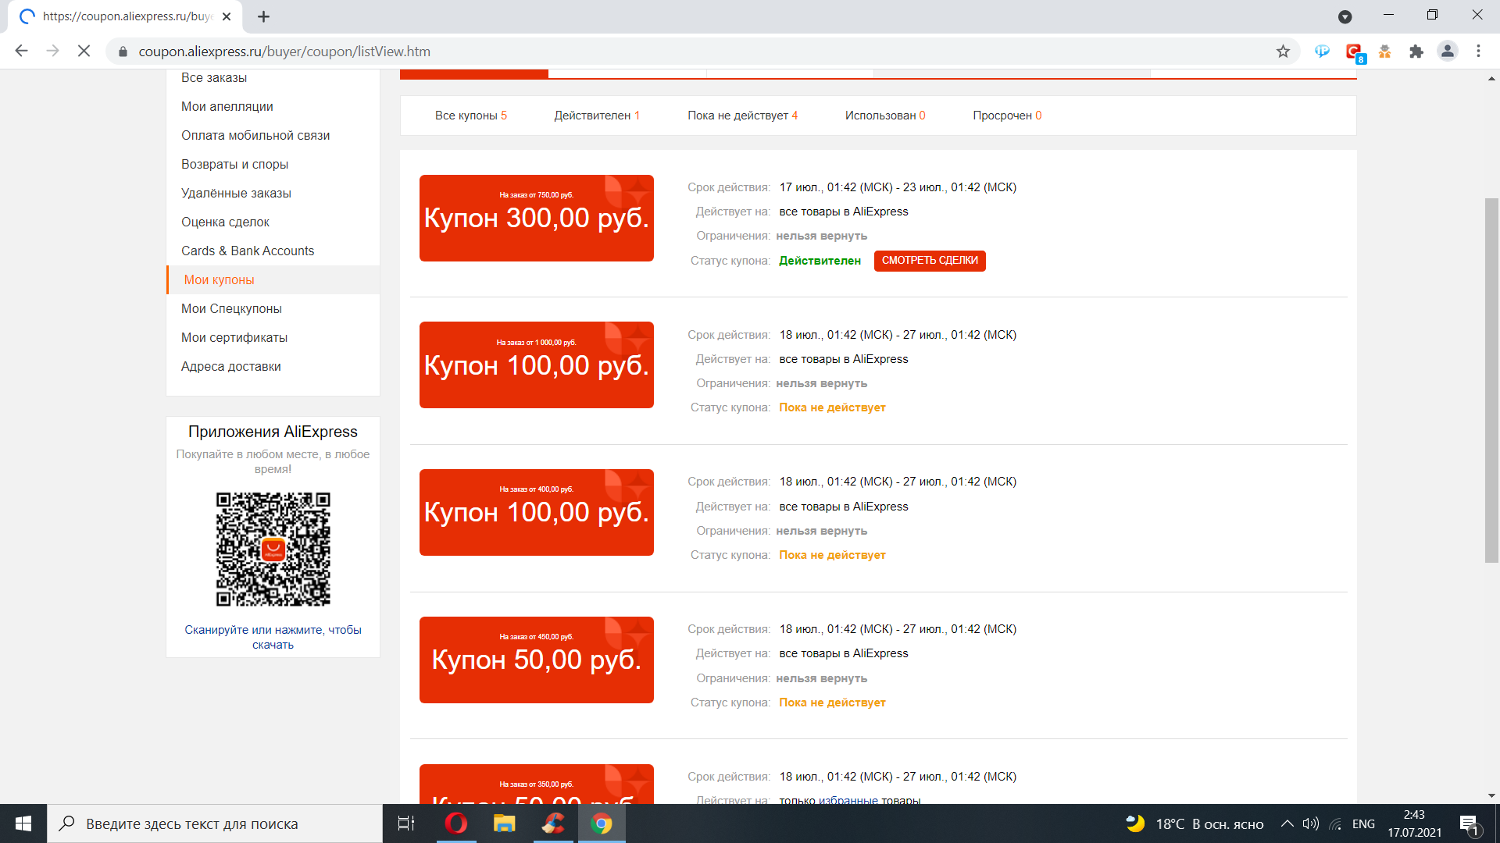Viewport: 1500px width, 843px height.
Task: Click the blue extension icon in the toolbar
Action: [x=1322, y=52]
